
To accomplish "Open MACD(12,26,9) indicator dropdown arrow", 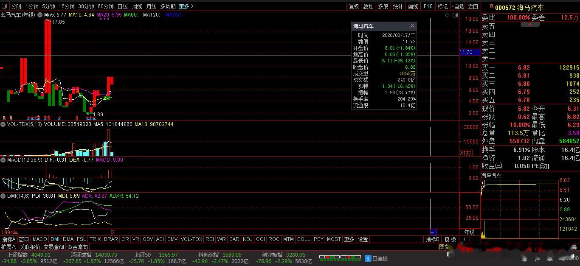I will point(3,160).
